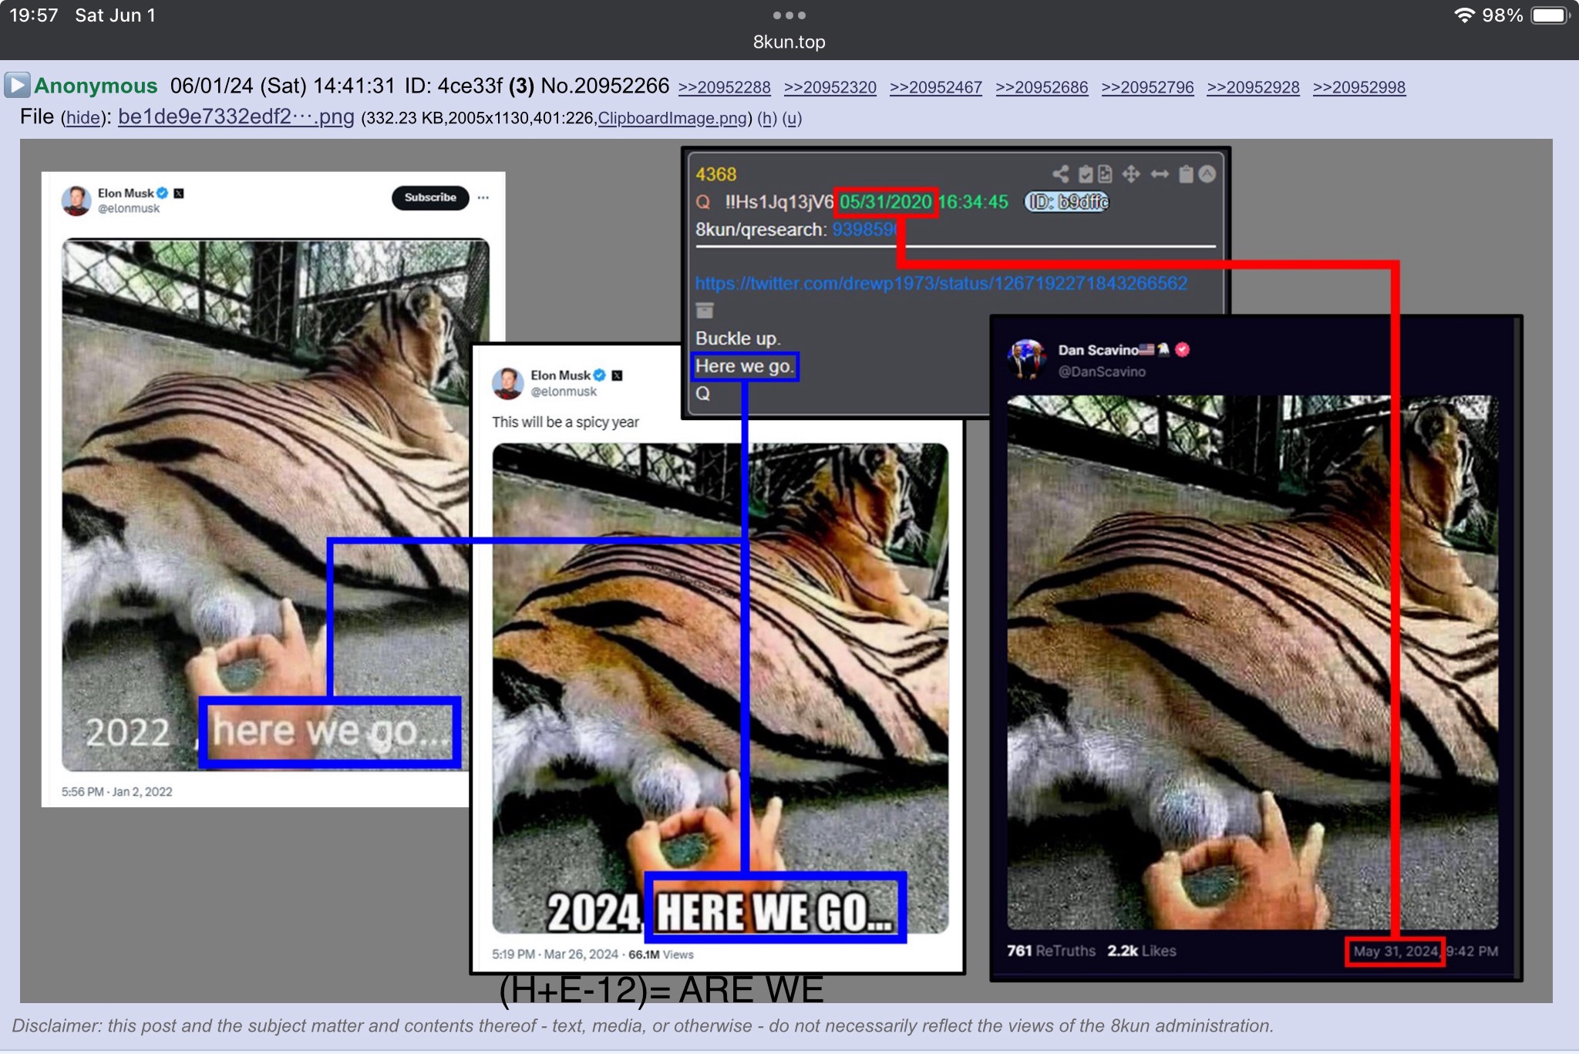The image size is (1579, 1054).
Task: Open reply link >>20952320
Action: pos(830,87)
